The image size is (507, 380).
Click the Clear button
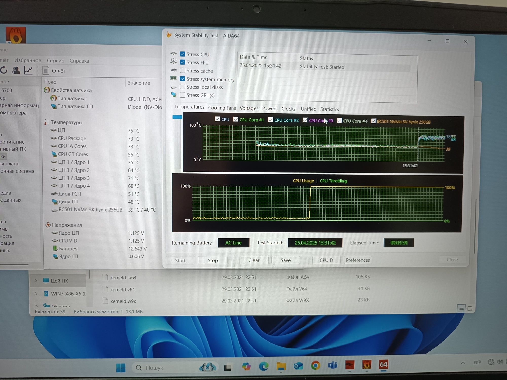254,260
